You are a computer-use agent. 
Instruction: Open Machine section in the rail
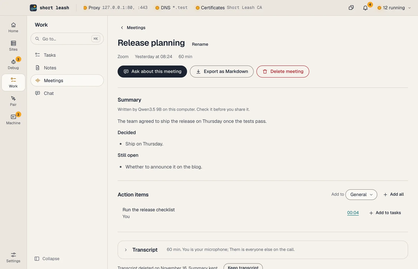pos(13,119)
